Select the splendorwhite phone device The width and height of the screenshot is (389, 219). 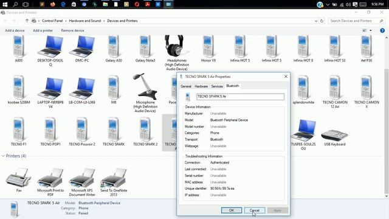(303, 89)
